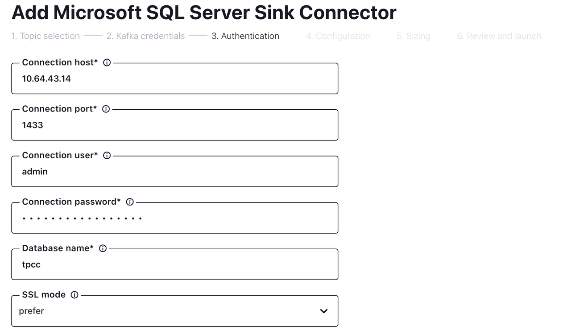Focus the Connection user field containing admin
Viewport: 571px width, 334px height.
pos(174,172)
